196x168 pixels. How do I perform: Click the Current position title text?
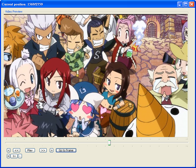pyautogui.click(x=22, y=4)
